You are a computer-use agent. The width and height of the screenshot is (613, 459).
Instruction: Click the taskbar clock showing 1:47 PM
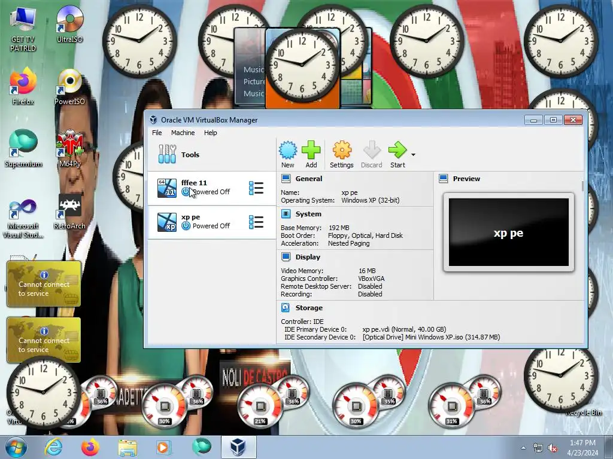coord(582,448)
